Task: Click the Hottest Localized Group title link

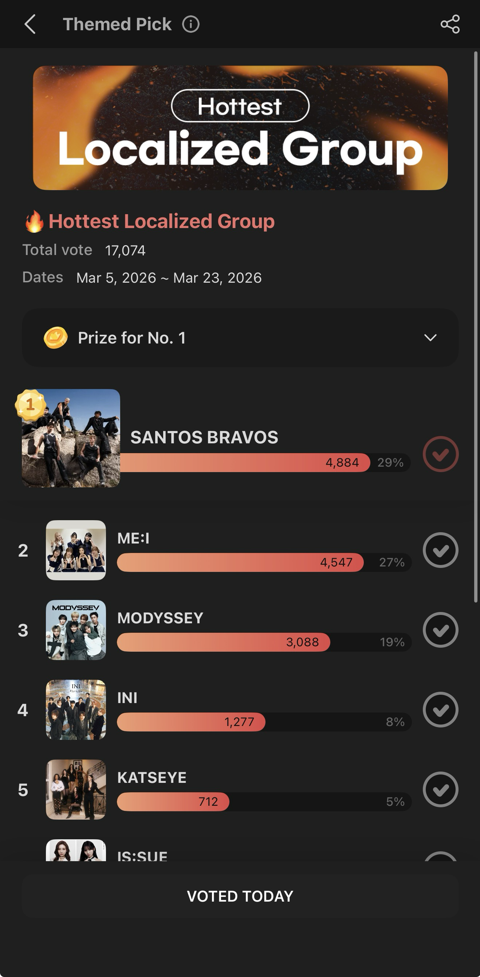Action: pyautogui.click(x=161, y=221)
